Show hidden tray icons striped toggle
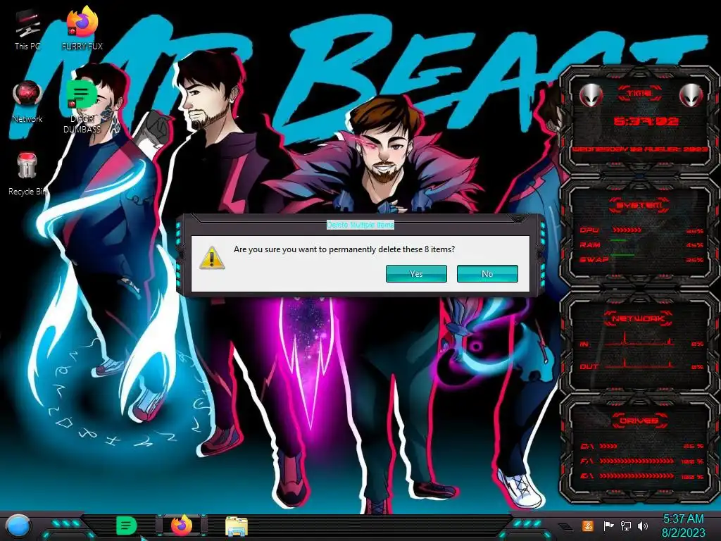This screenshot has height=541, width=721. 565,527
